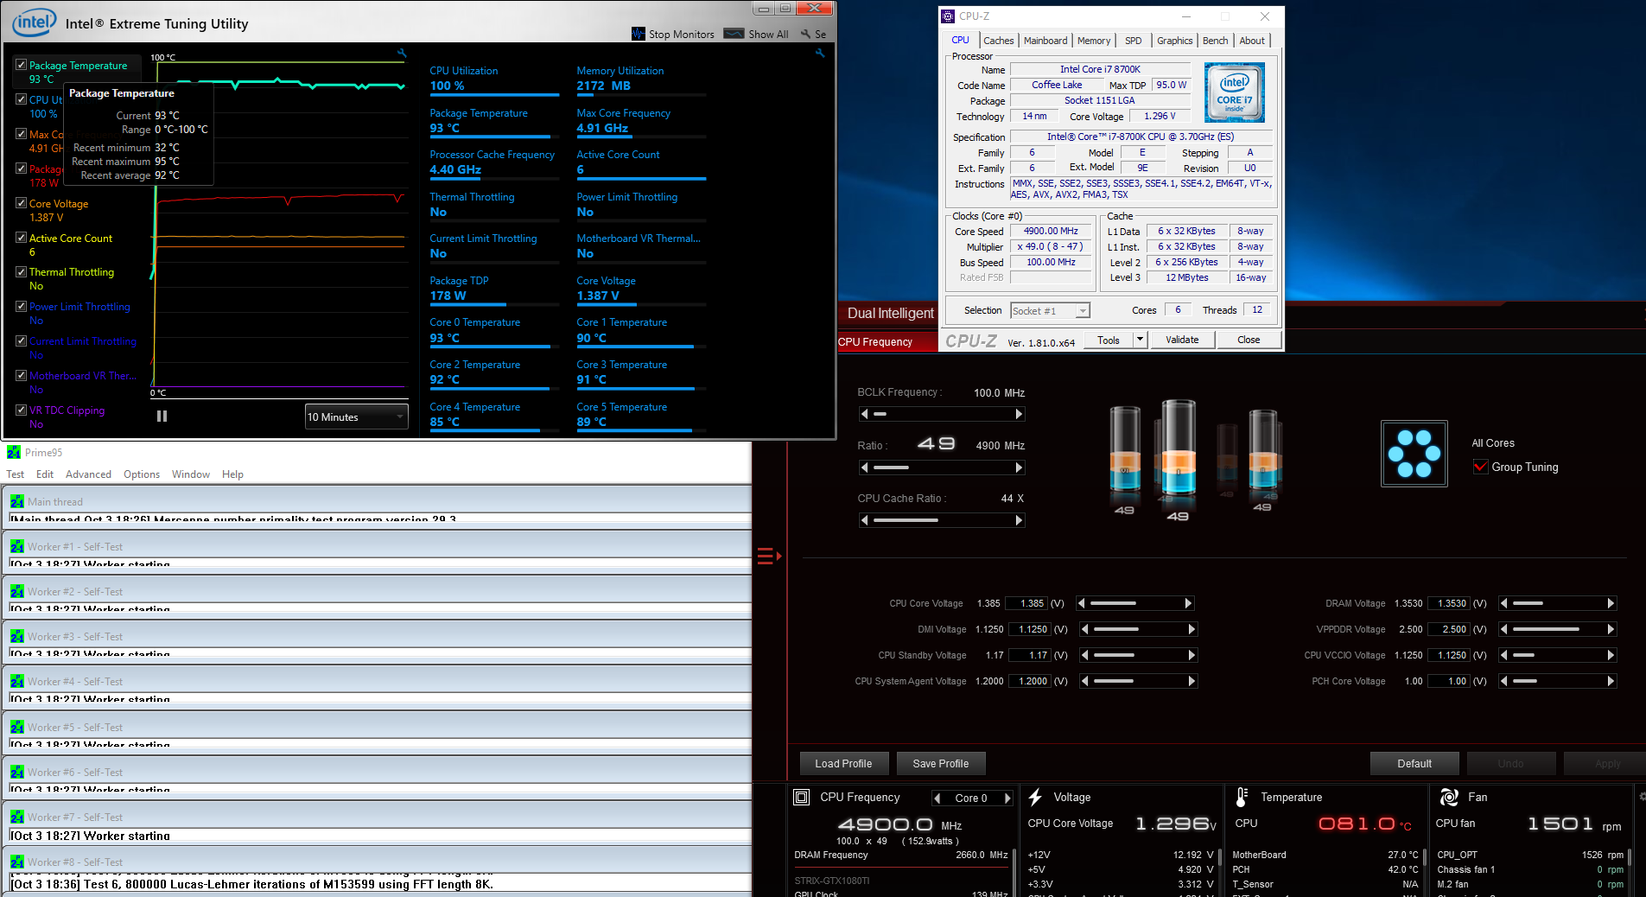Click the Stop Monitors icon in Intel XTU
This screenshot has height=897, width=1646.
click(639, 34)
